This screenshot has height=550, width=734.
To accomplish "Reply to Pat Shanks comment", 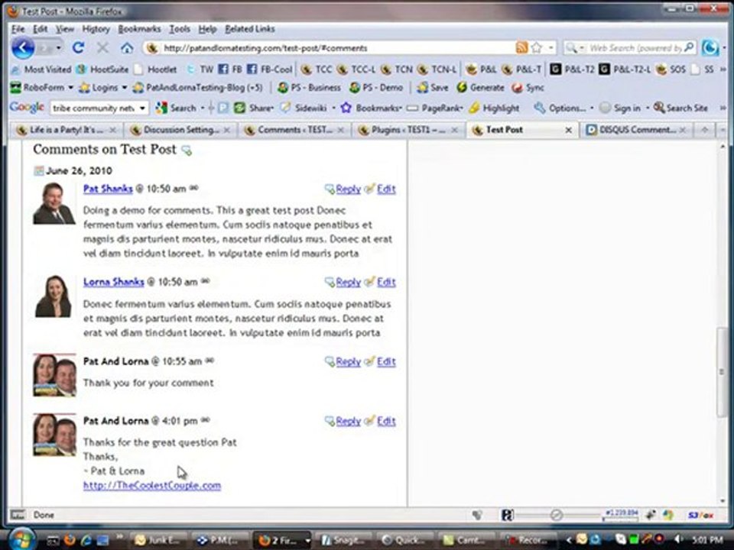I will (x=348, y=189).
